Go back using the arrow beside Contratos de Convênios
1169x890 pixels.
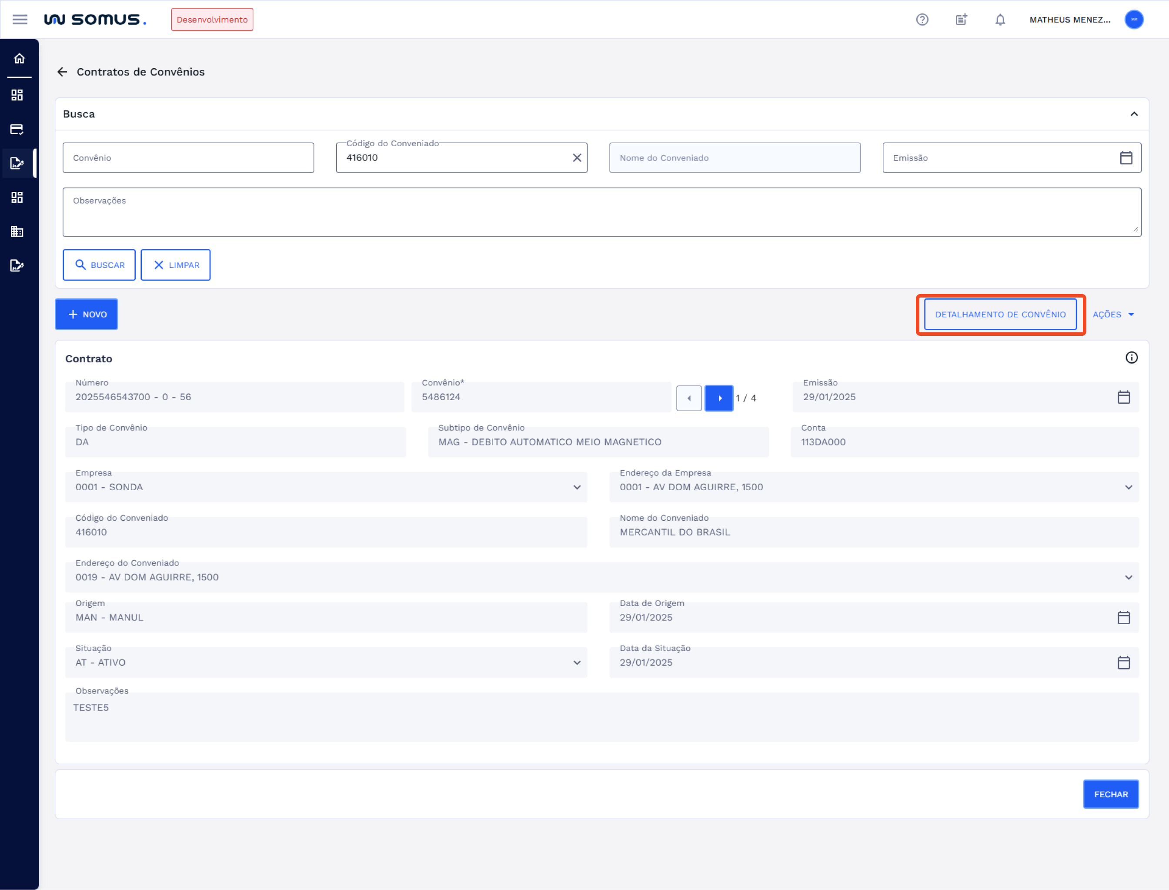pos(63,71)
